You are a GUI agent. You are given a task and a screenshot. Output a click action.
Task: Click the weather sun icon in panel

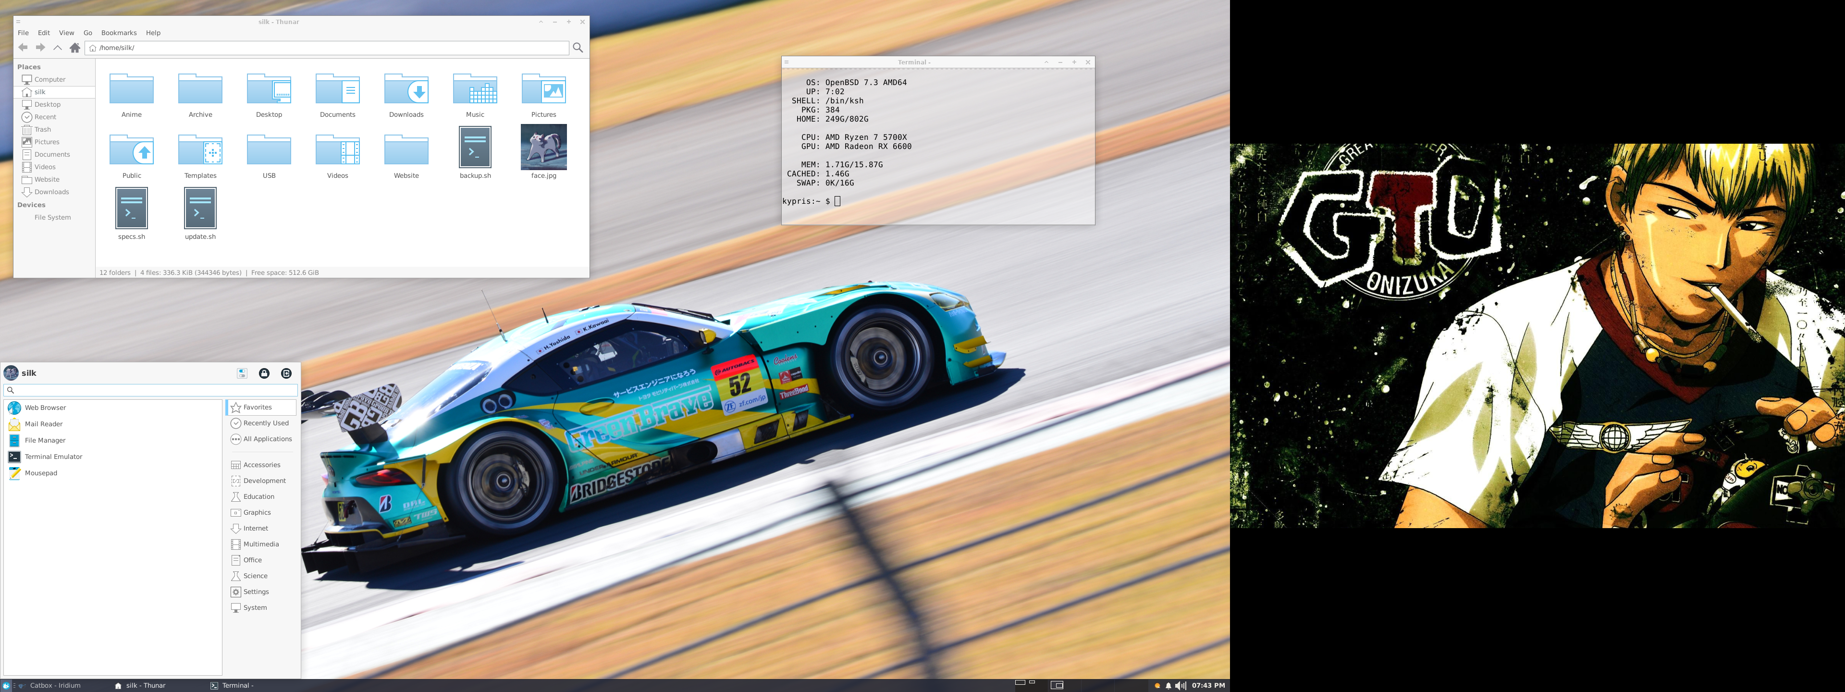click(x=1156, y=686)
